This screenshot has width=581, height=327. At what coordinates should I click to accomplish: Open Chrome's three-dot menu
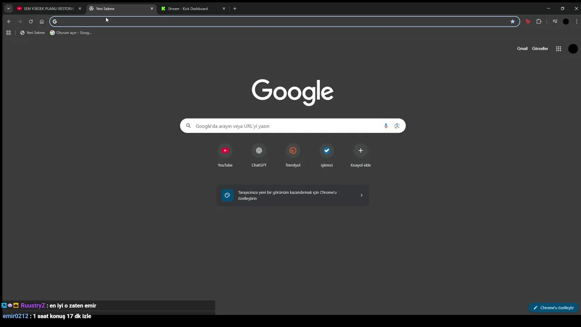576,21
